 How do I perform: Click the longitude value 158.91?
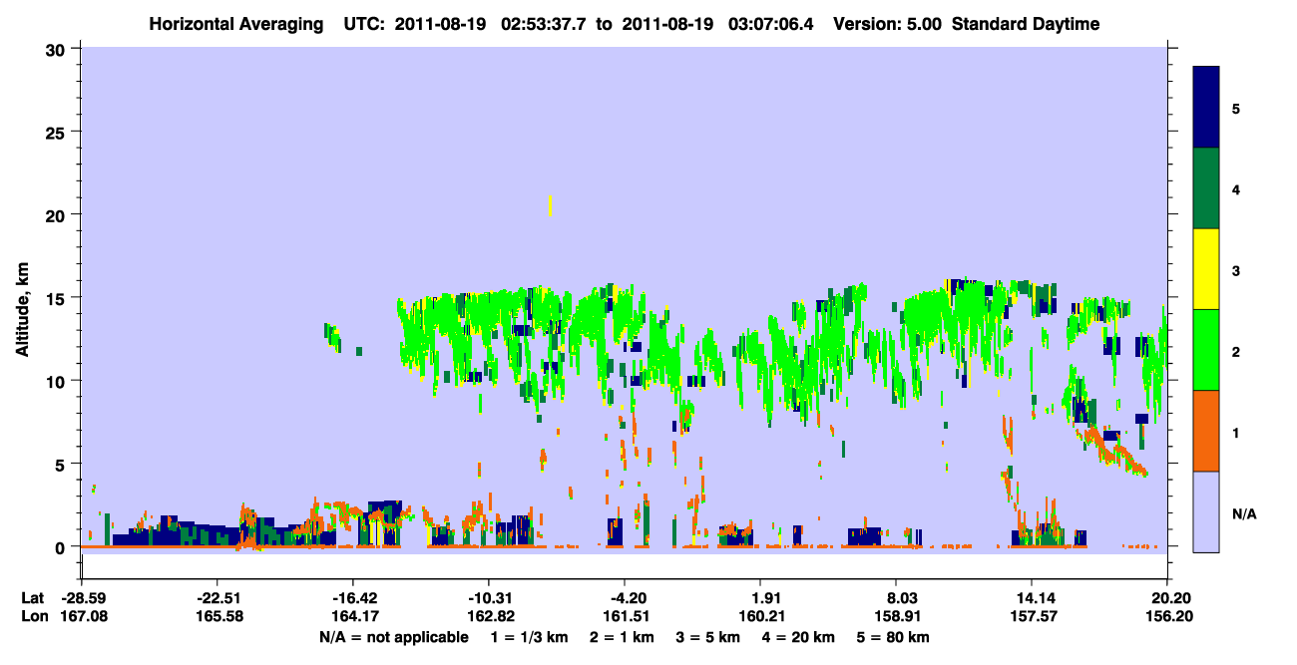click(x=896, y=616)
